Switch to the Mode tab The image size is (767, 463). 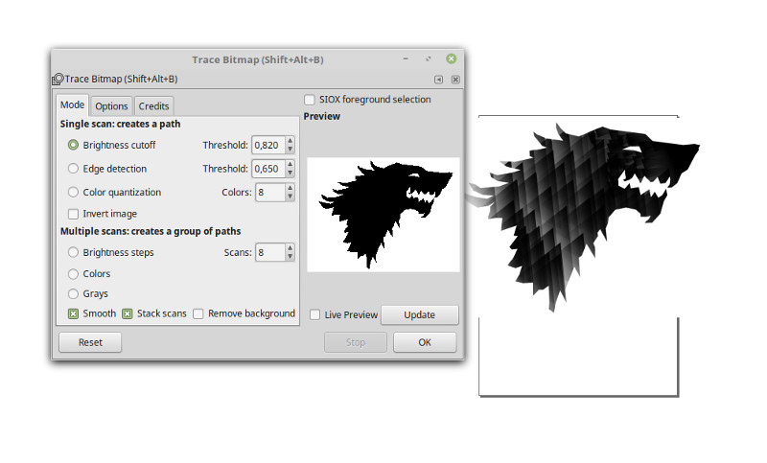pos(73,105)
